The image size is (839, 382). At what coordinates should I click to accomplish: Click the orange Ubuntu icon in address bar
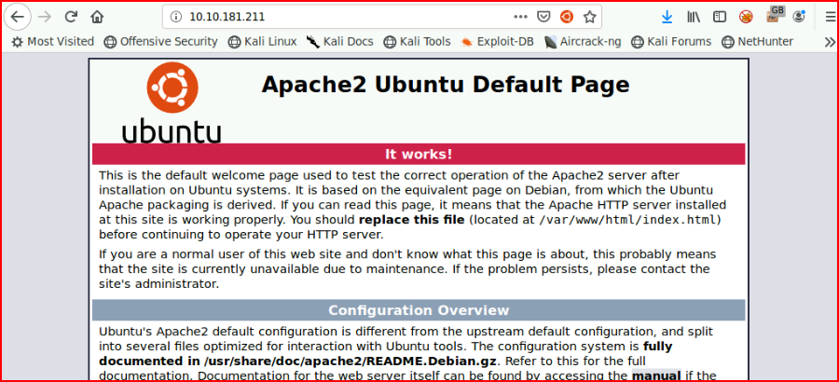pyautogui.click(x=567, y=17)
